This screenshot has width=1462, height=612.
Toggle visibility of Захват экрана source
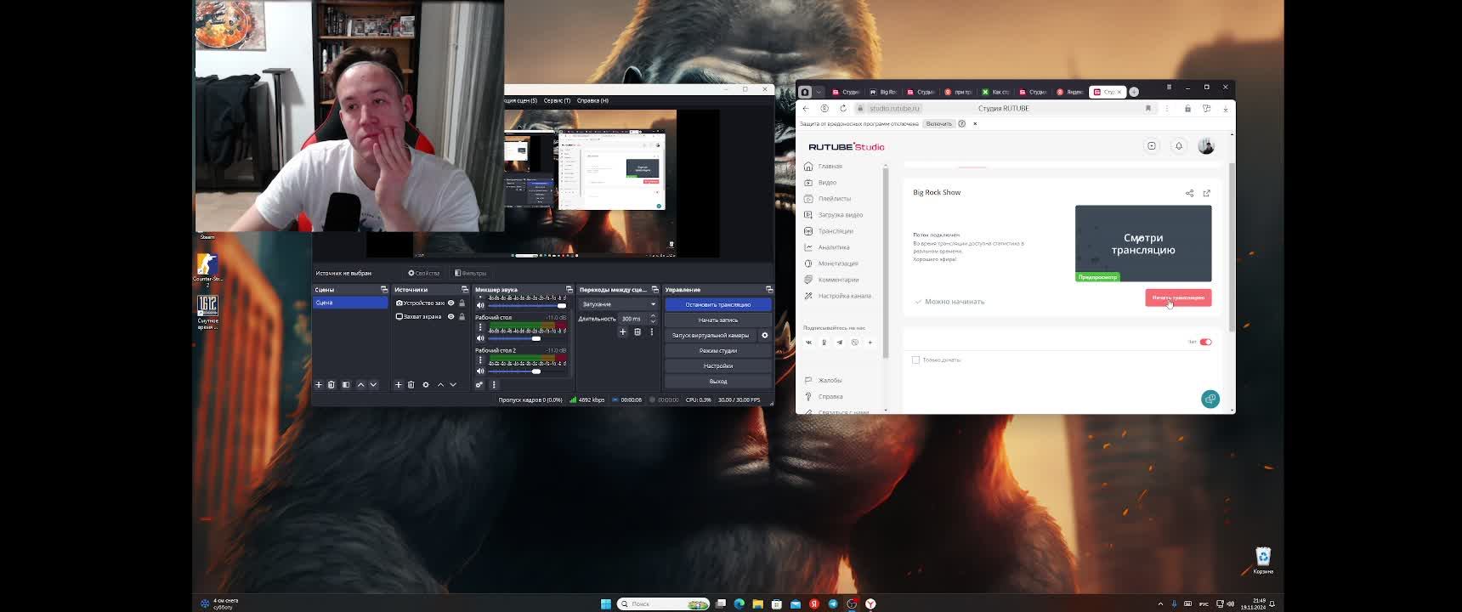tap(451, 316)
